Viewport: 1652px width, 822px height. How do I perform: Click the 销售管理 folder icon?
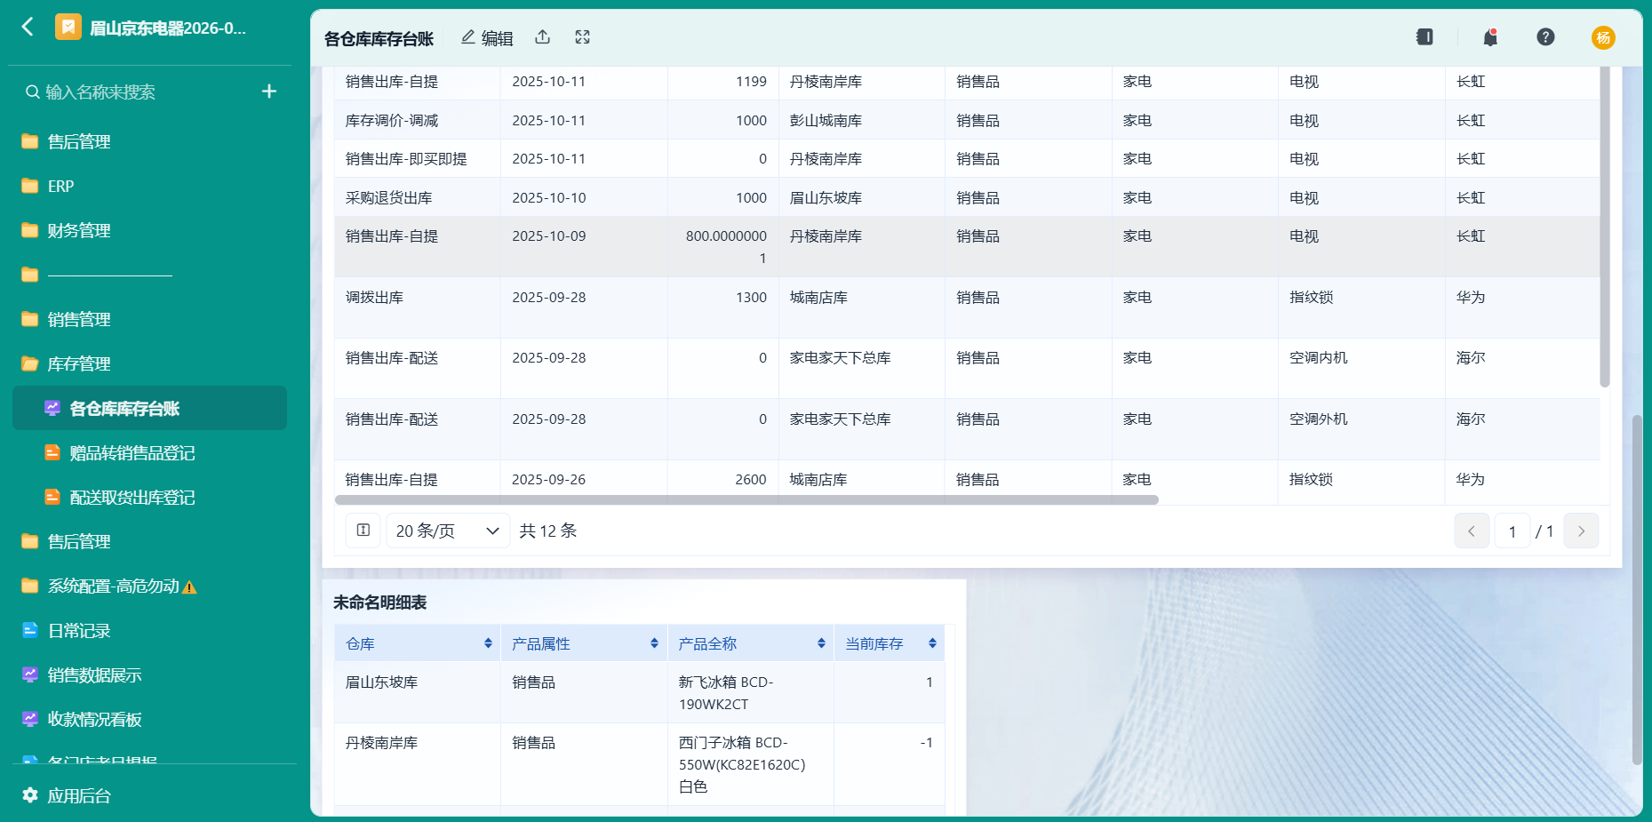(30, 319)
